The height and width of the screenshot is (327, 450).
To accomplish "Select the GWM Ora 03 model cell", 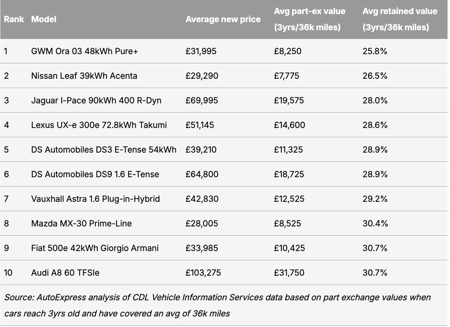I will coord(84,51).
